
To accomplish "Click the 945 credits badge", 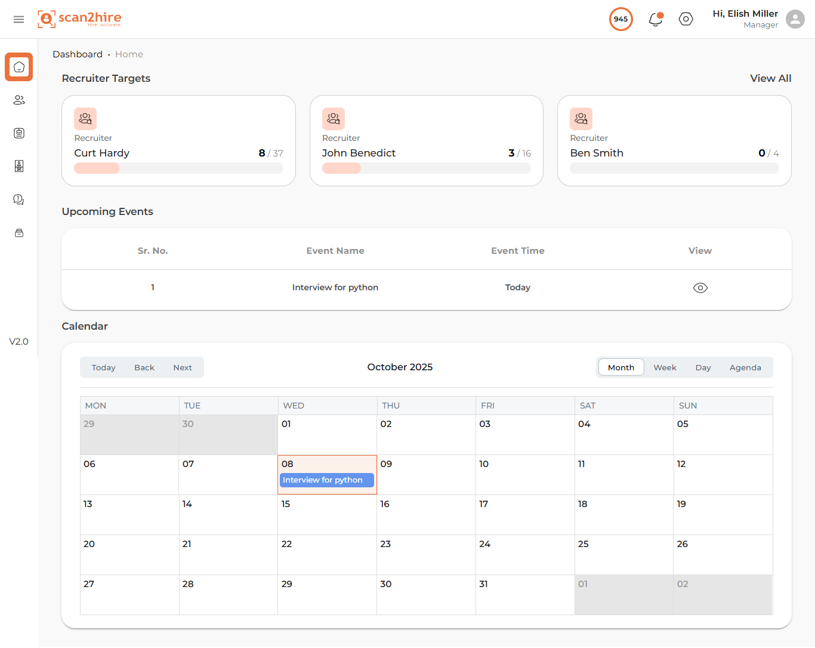I will (x=620, y=19).
